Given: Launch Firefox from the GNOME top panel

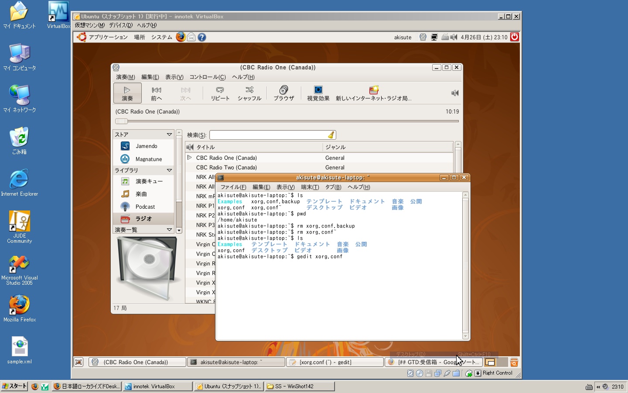Looking at the screenshot, I should pyautogui.click(x=181, y=37).
